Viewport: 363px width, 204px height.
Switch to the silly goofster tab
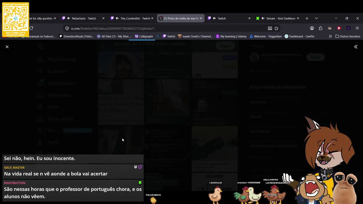[x=41, y=18]
